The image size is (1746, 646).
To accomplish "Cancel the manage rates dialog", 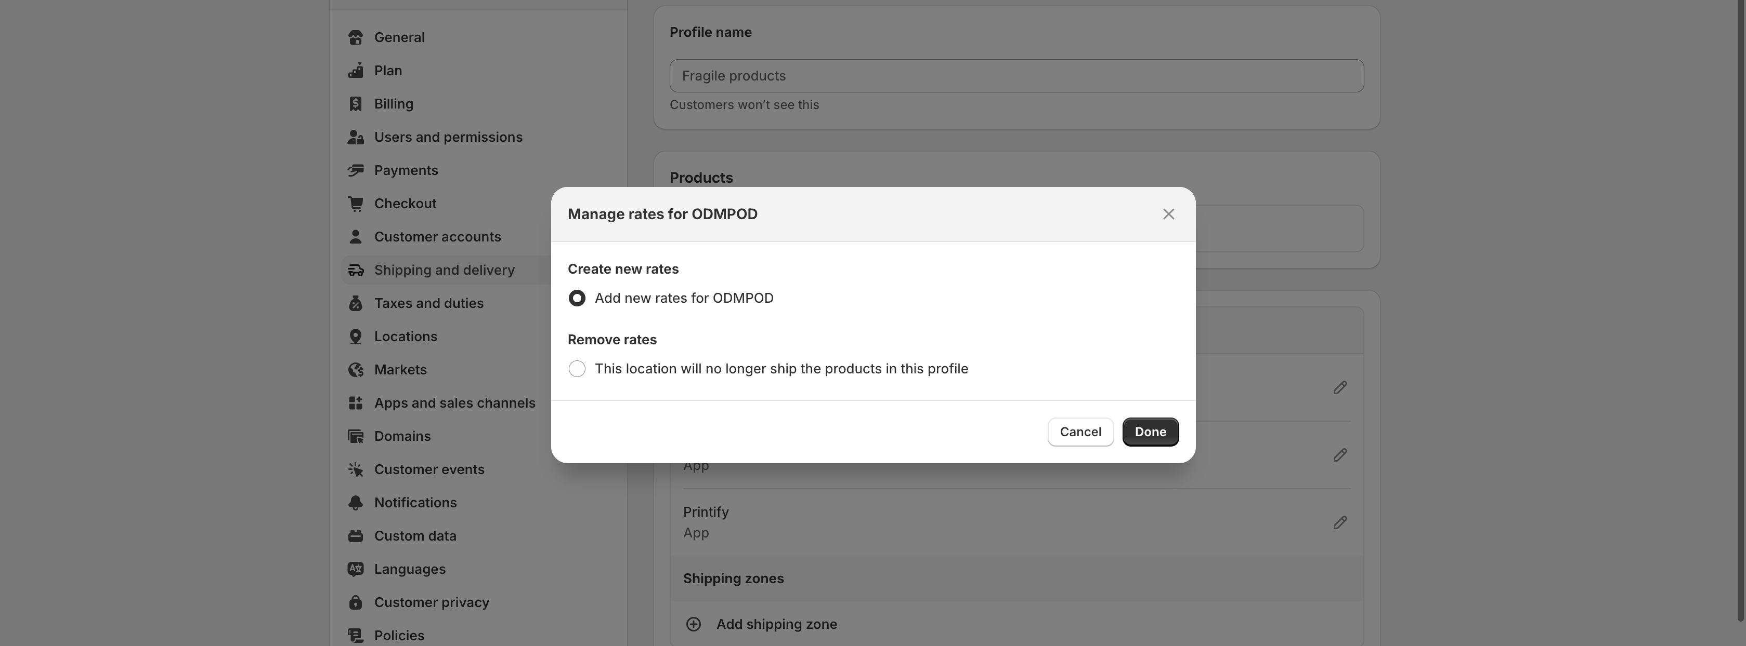I will point(1080,432).
